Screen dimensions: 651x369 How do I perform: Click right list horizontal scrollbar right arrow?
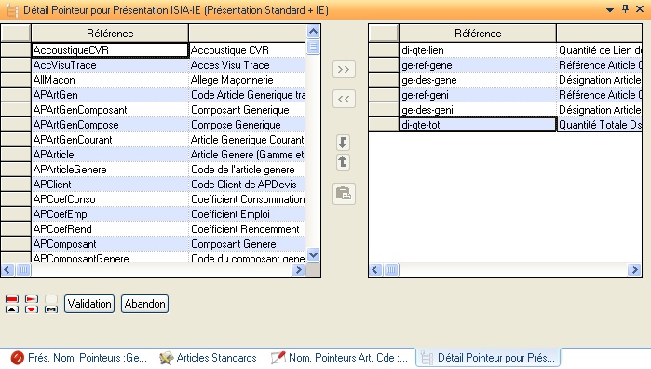[634, 269]
